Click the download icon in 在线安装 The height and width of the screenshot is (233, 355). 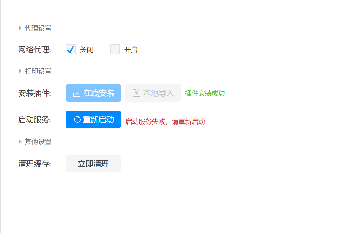77,93
